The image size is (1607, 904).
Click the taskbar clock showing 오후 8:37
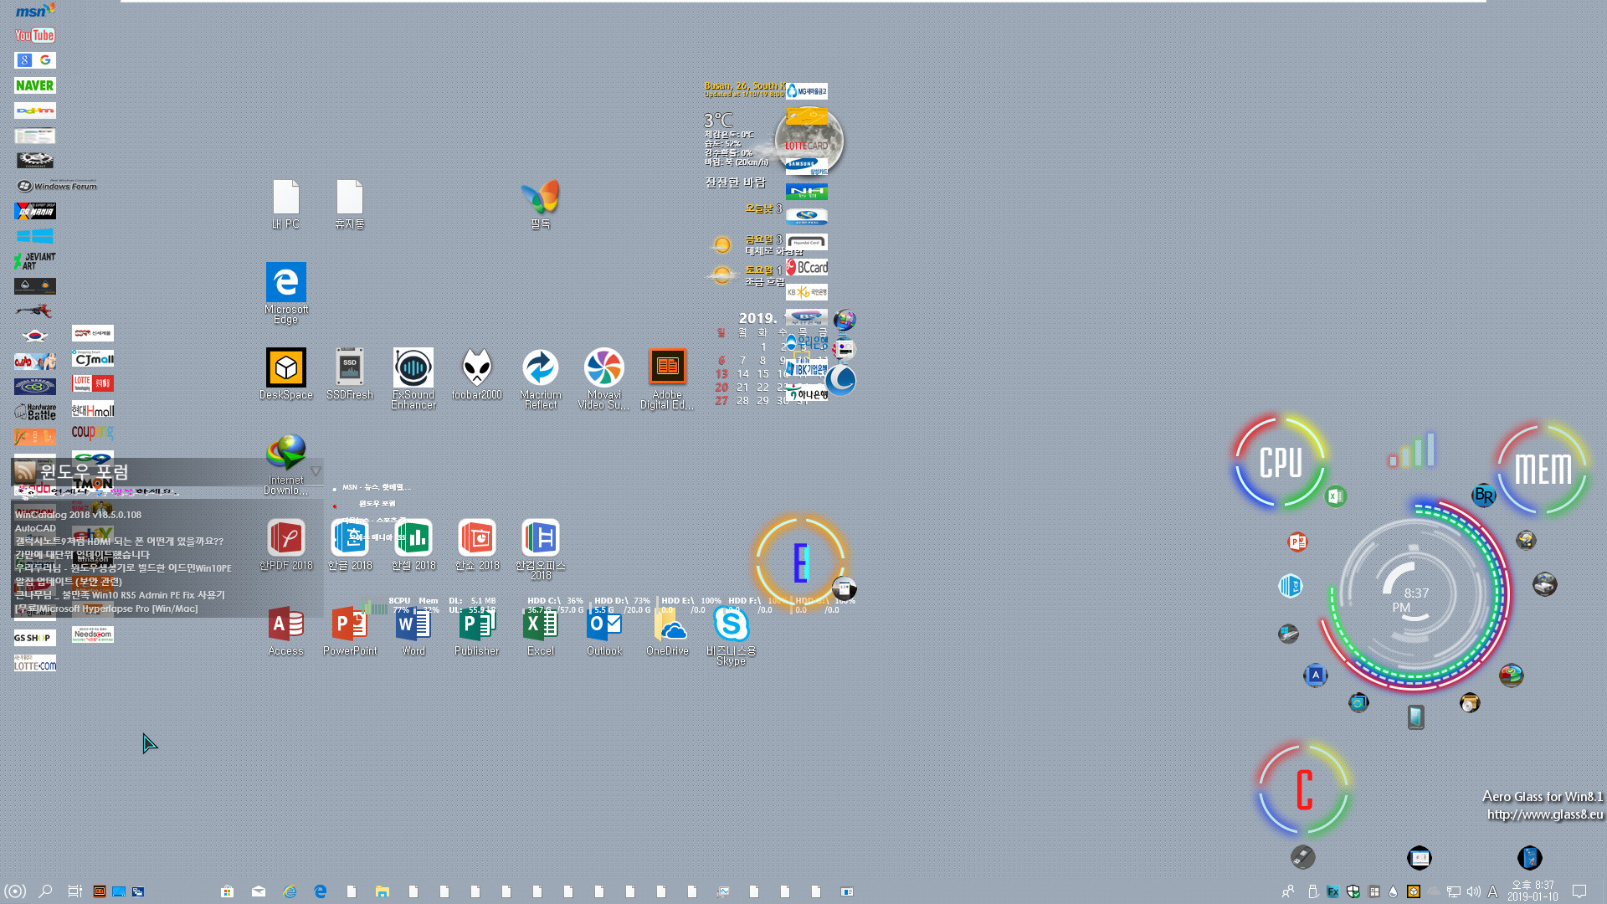(x=1533, y=891)
